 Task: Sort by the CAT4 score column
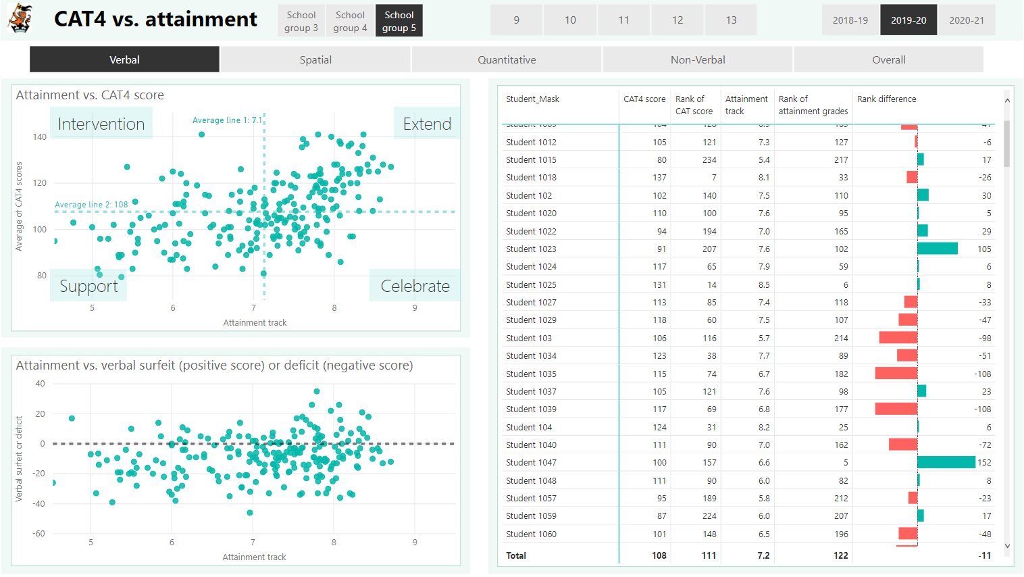point(644,99)
